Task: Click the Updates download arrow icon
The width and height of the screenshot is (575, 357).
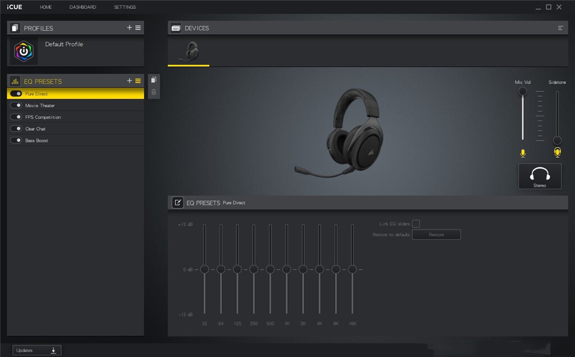Action: click(x=53, y=350)
